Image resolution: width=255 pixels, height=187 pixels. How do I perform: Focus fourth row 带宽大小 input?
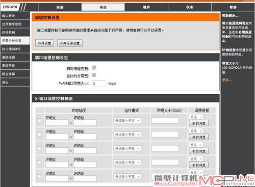point(165,162)
